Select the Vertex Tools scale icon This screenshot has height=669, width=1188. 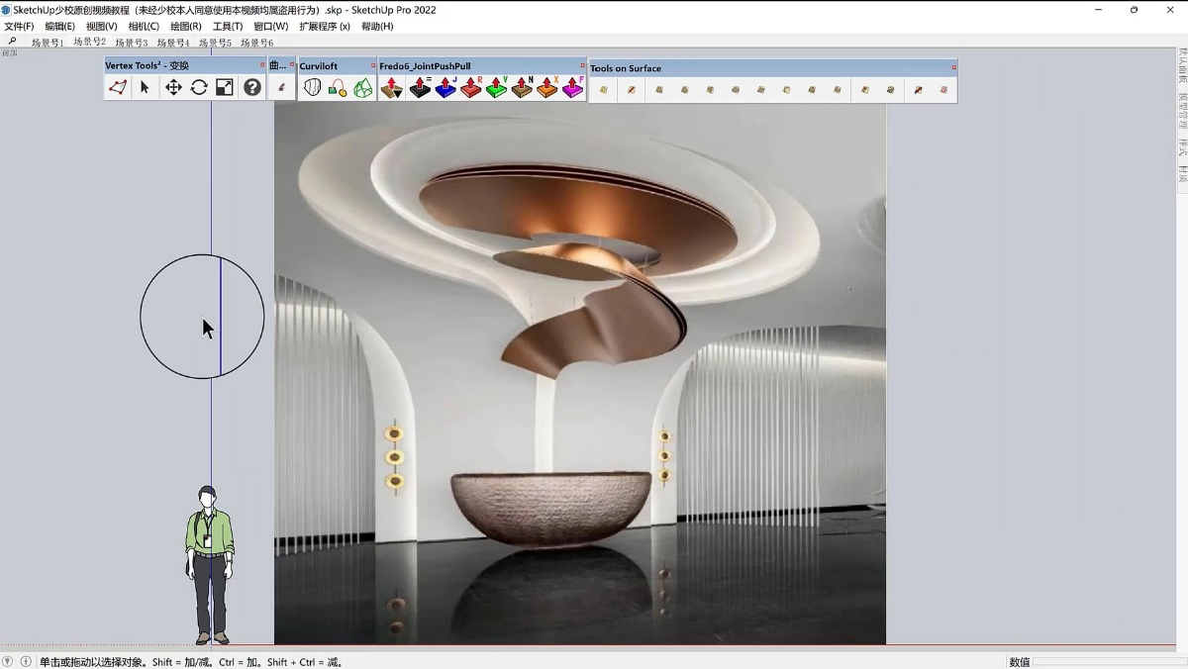point(225,87)
